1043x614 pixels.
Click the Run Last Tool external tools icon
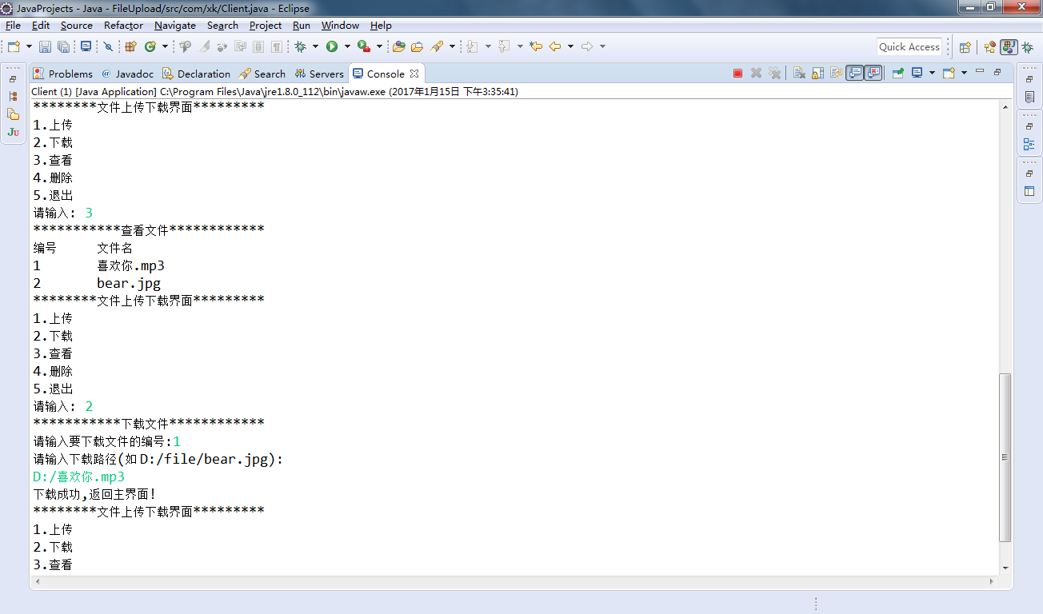click(364, 47)
